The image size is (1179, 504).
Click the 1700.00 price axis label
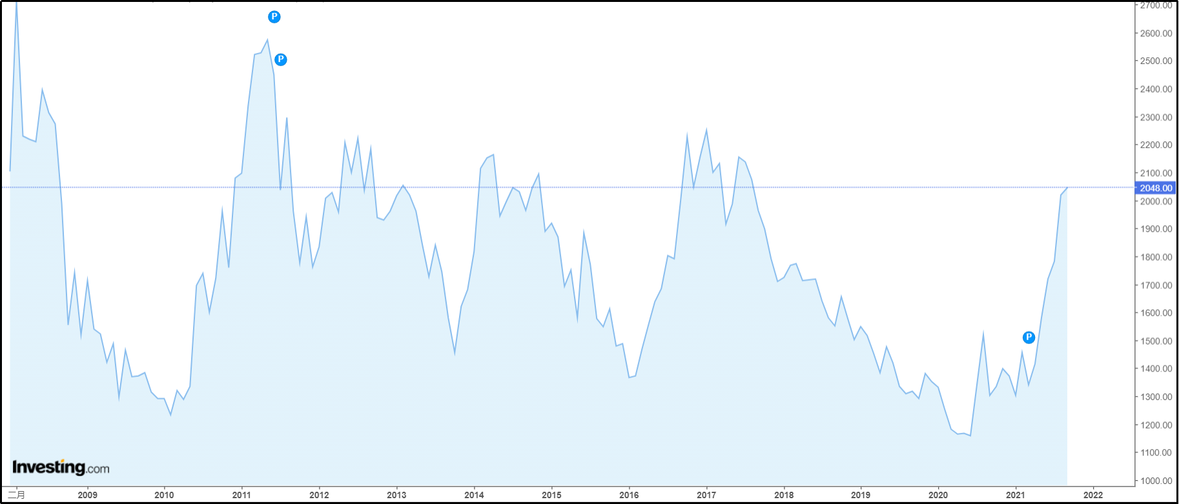click(x=1156, y=285)
